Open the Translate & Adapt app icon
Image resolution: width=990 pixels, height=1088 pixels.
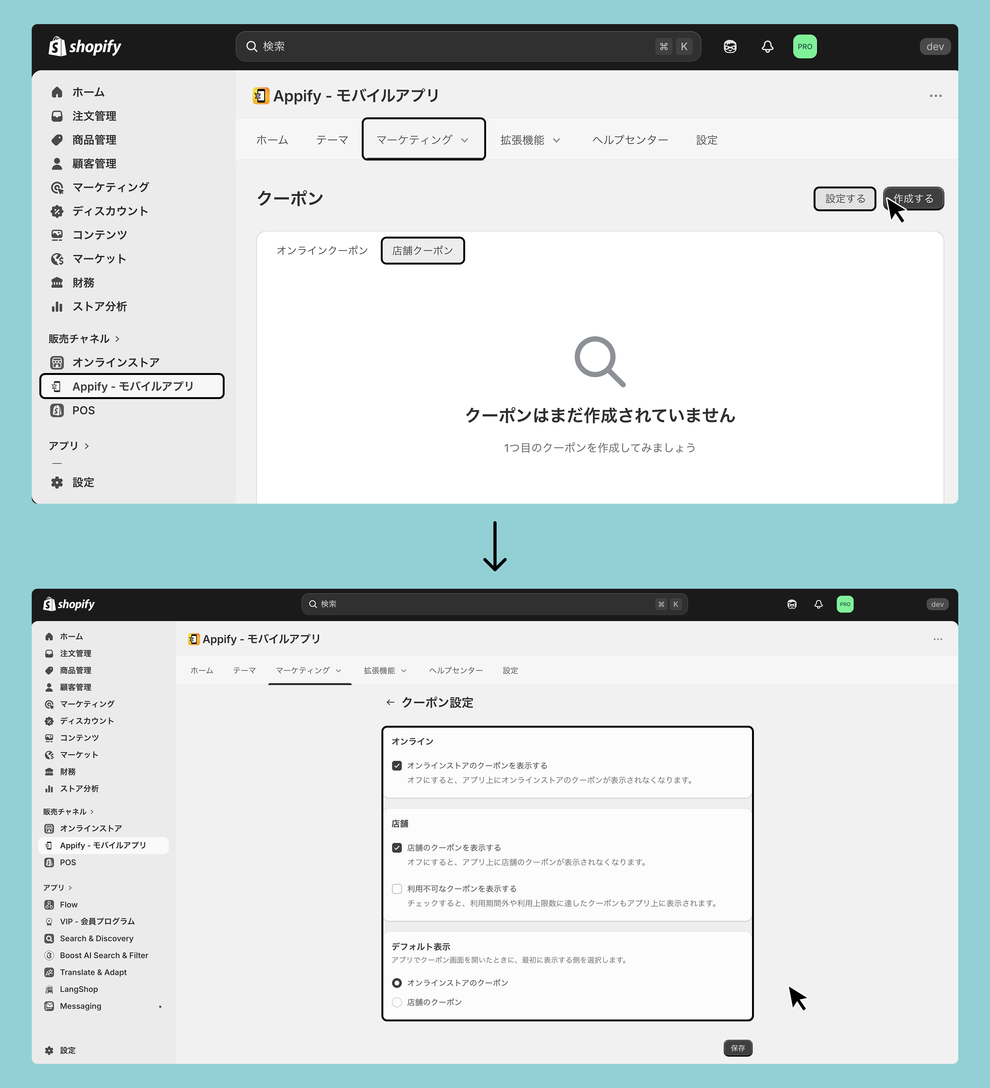coord(49,972)
